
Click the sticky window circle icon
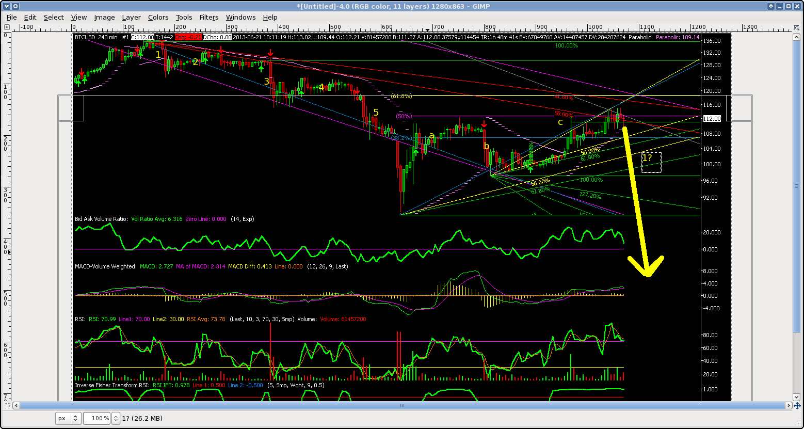(15, 6)
